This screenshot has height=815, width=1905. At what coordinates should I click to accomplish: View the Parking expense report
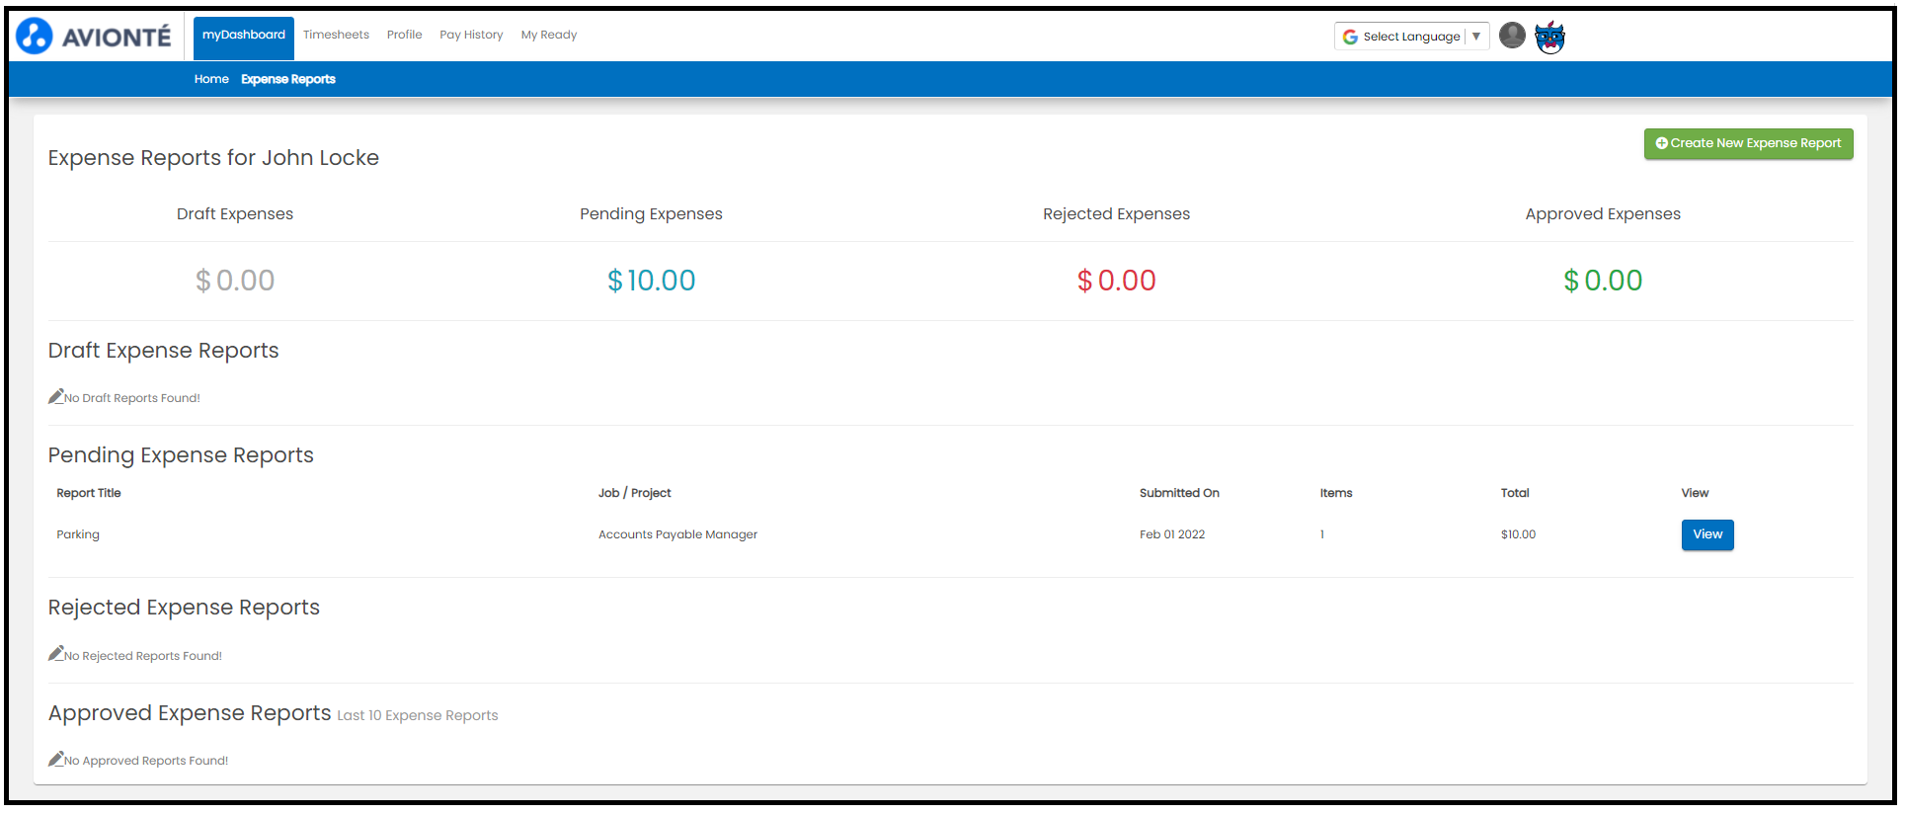(1707, 534)
